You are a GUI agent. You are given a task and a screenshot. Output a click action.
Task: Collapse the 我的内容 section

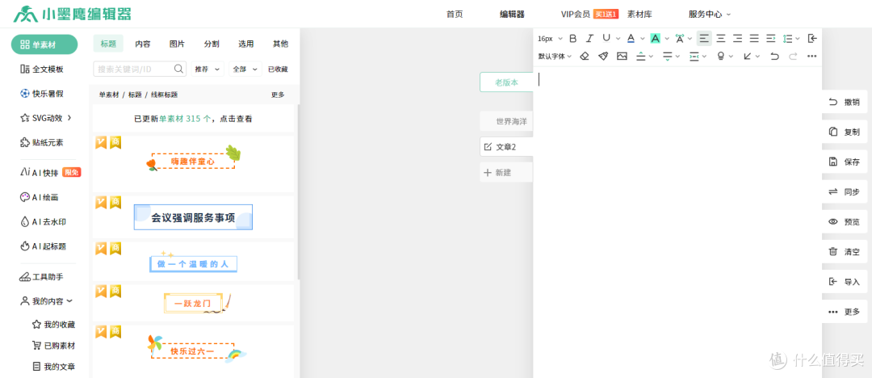click(47, 301)
